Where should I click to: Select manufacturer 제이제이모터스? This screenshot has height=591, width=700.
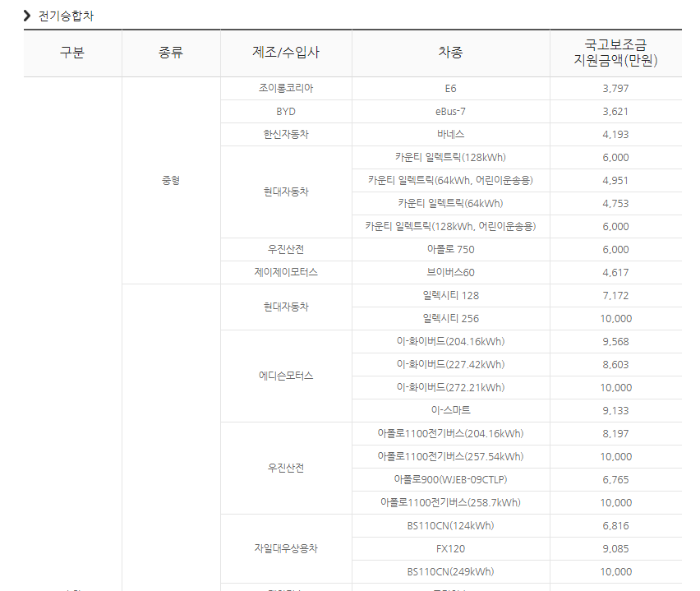coord(286,273)
